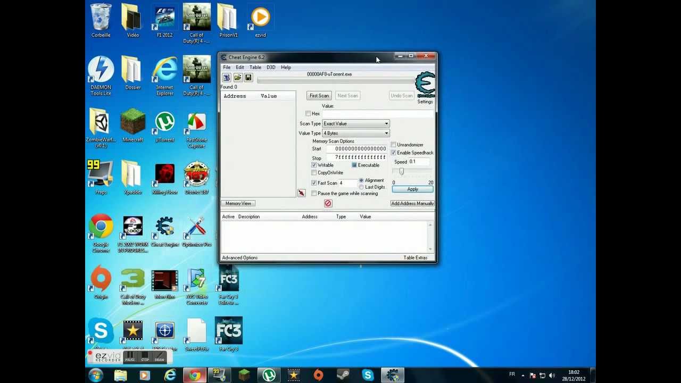The image size is (681, 383).
Task: Open the D3D menu
Action: (x=271, y=67)
